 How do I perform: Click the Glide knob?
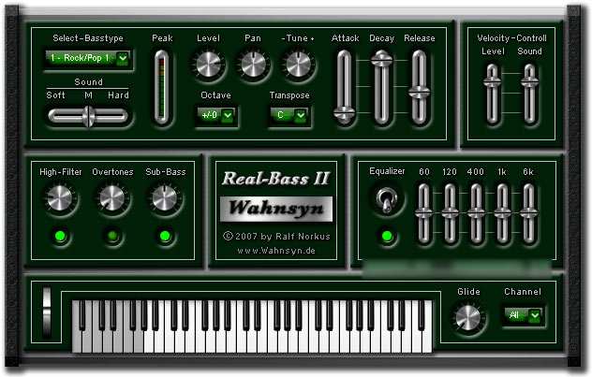pyautogui.click(x=468, y=317)
